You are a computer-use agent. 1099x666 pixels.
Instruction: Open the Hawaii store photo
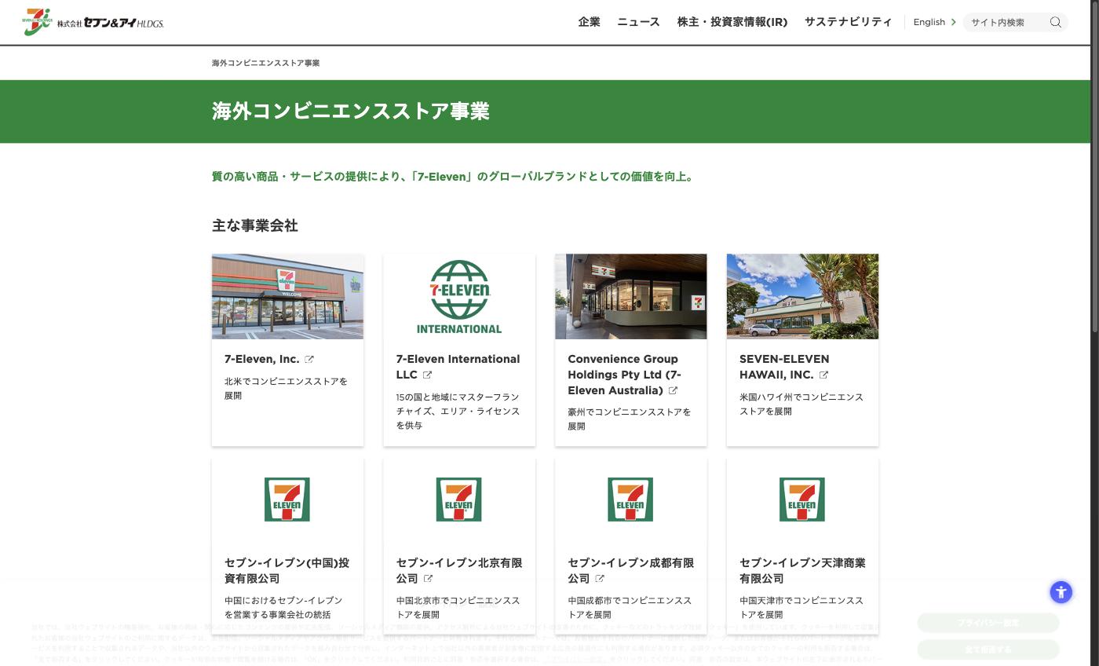(x=802, y=296)
